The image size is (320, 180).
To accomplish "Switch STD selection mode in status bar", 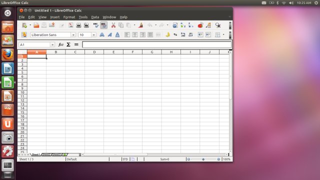I will point(125,159).
